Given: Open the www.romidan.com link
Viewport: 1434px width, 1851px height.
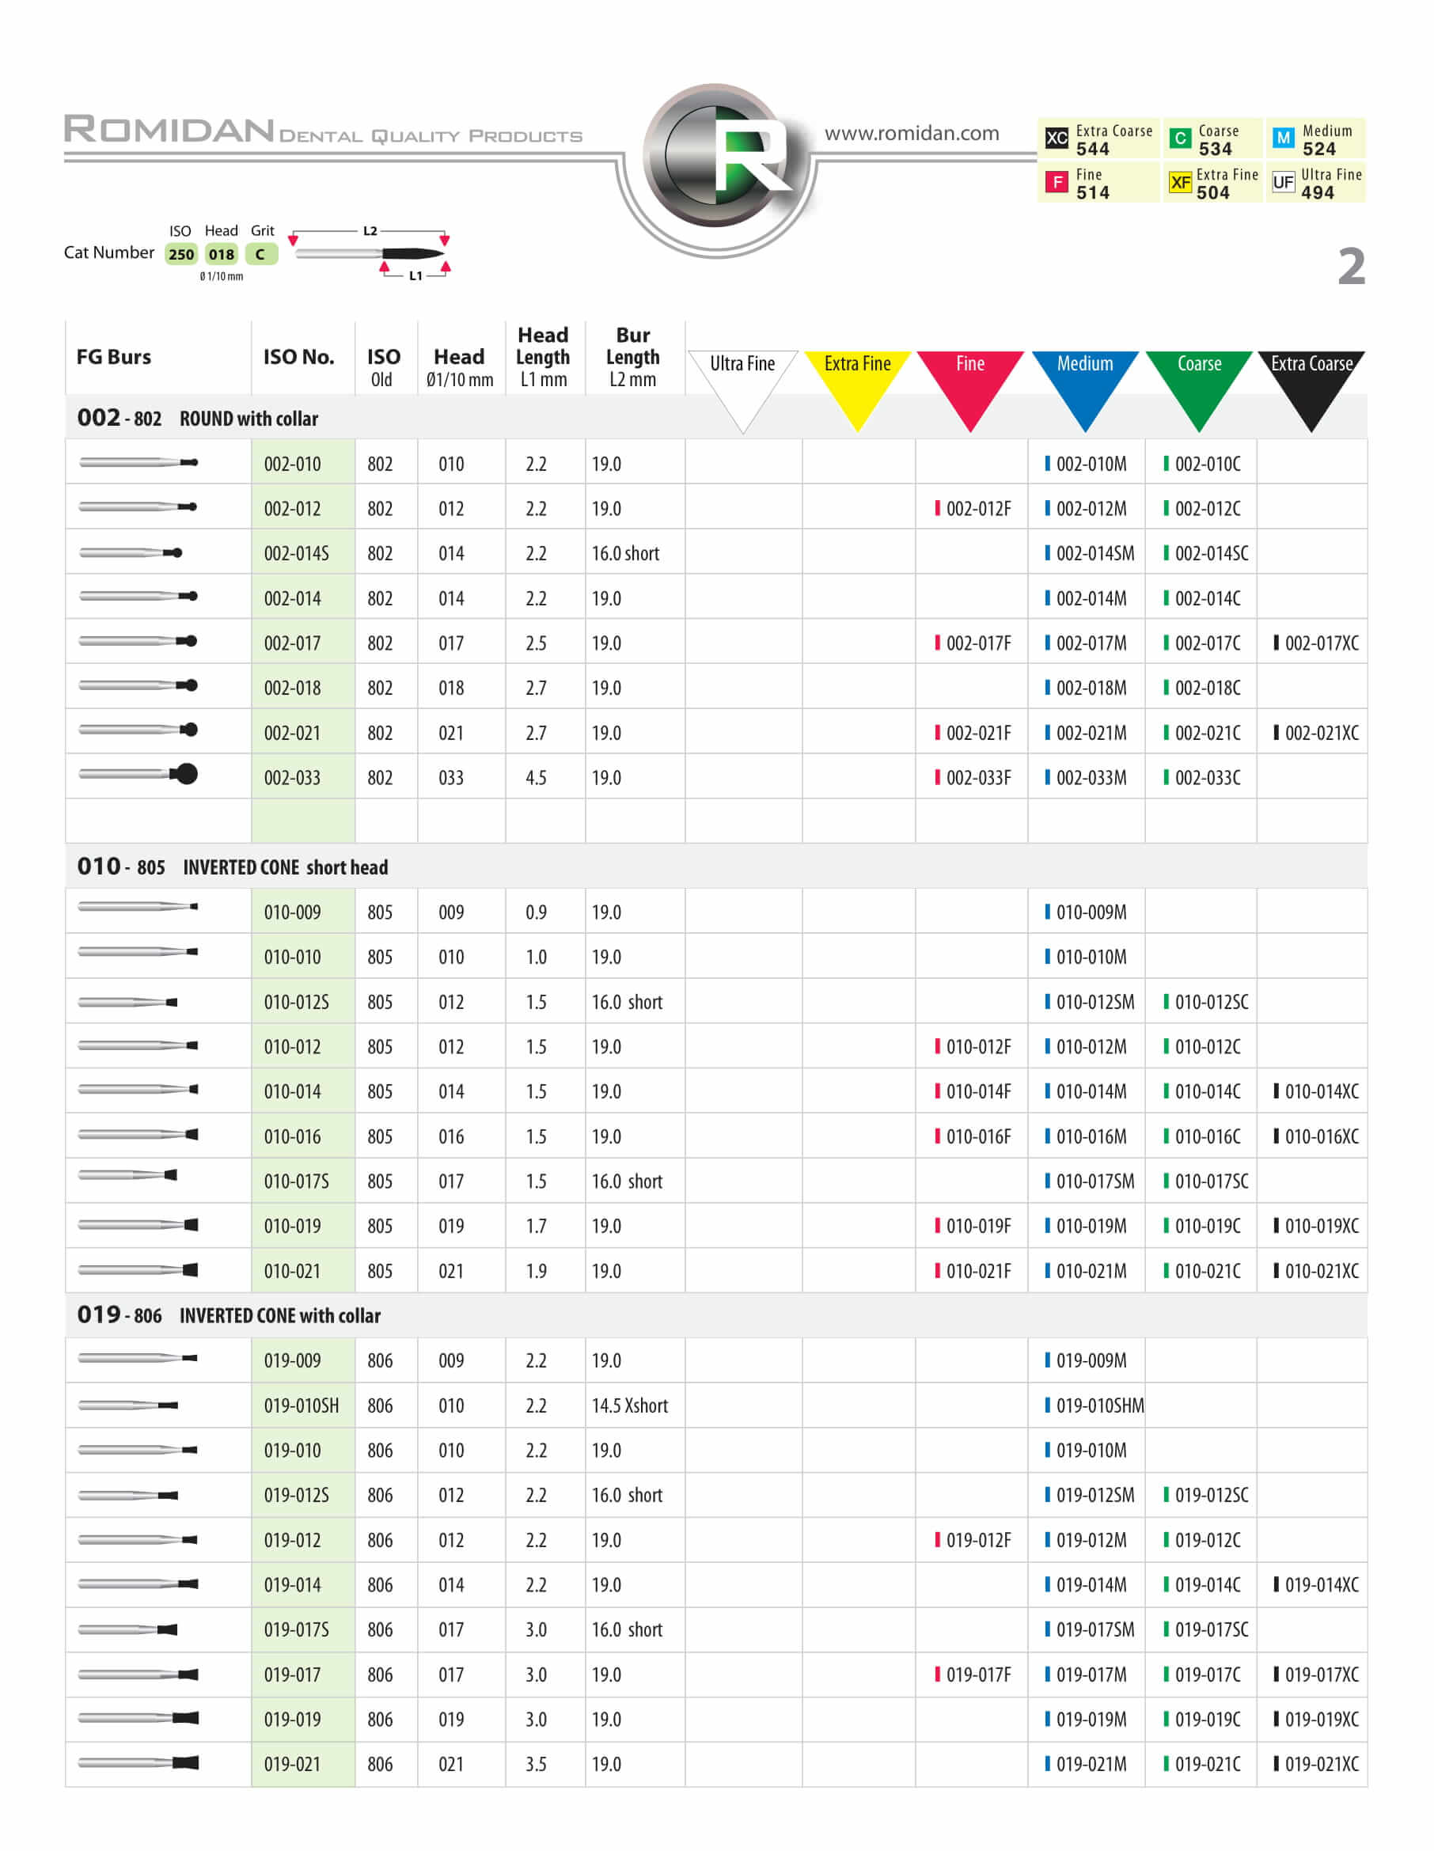Looking at the screenshot, I should [911, 133].
